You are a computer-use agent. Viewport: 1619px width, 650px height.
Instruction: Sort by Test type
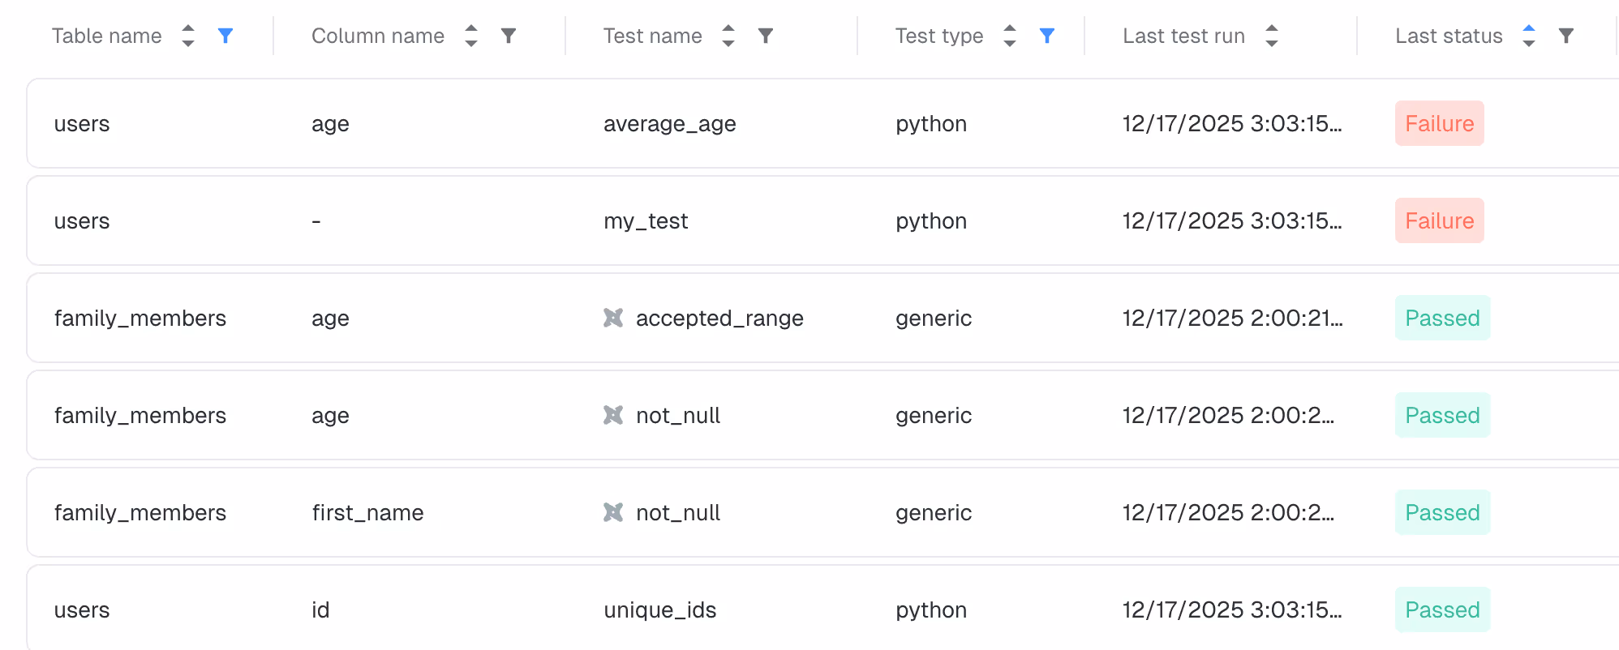pyautogui.click(x=1010, y=36)
